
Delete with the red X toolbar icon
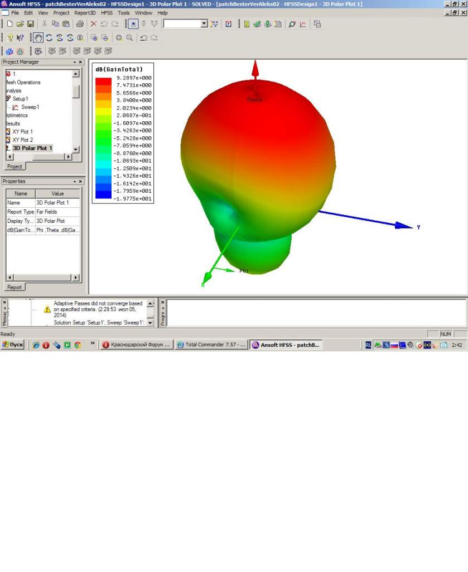pos(94,24)
